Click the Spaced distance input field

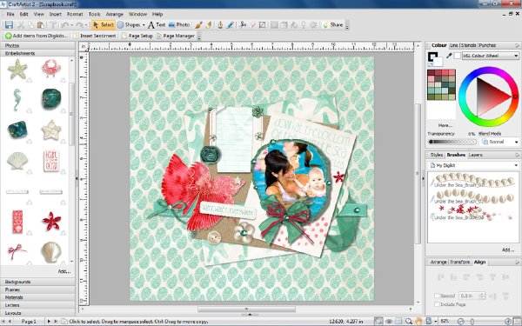coord(469,296)
